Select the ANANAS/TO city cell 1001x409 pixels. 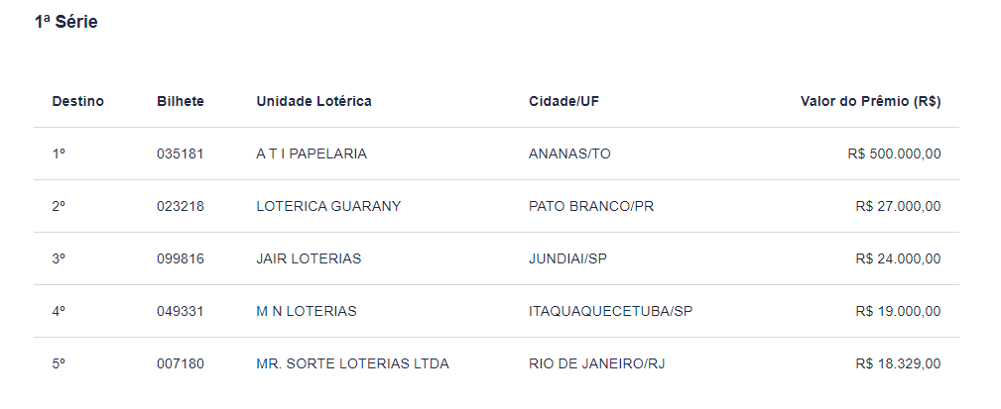click(x=569, y=153)
